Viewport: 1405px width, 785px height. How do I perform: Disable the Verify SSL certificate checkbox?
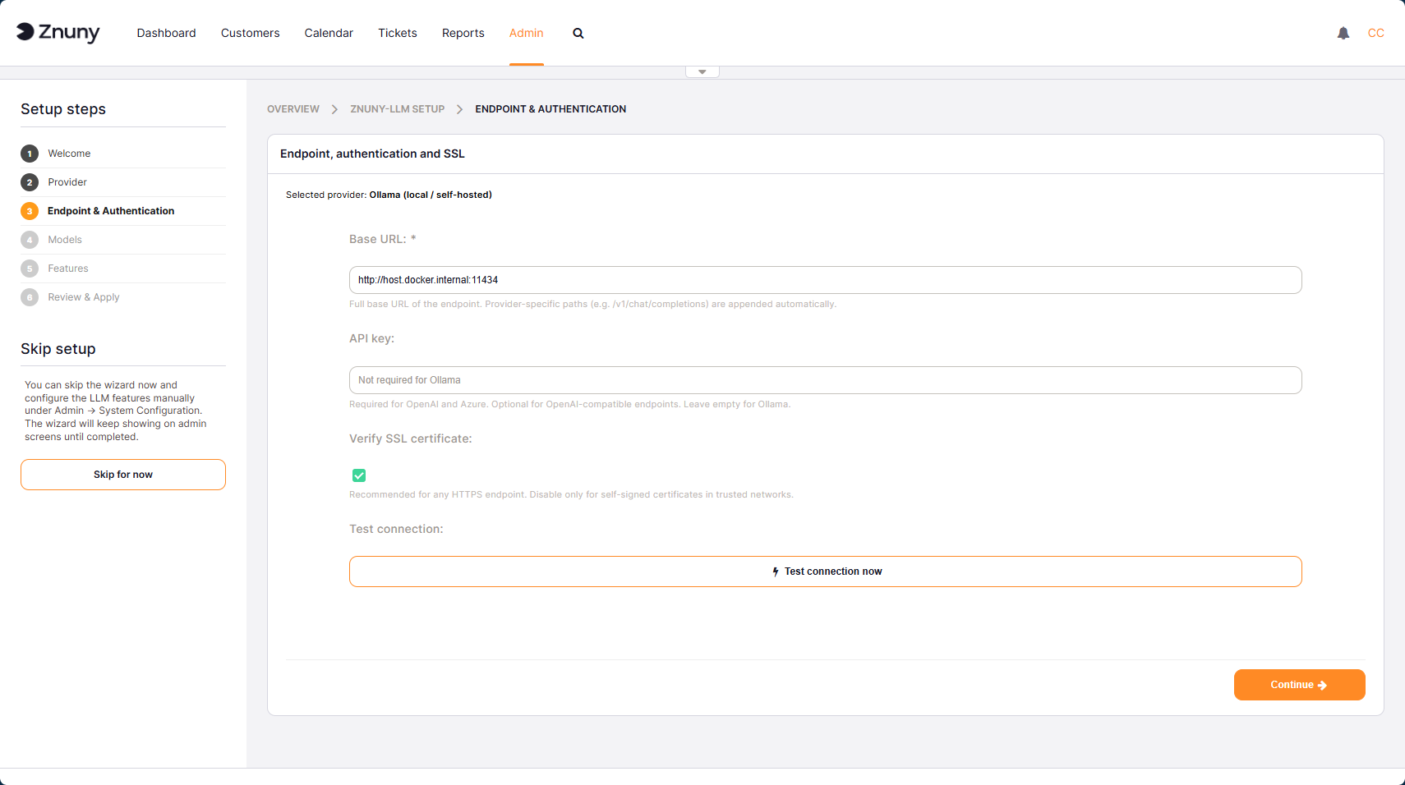click(359, 475)
